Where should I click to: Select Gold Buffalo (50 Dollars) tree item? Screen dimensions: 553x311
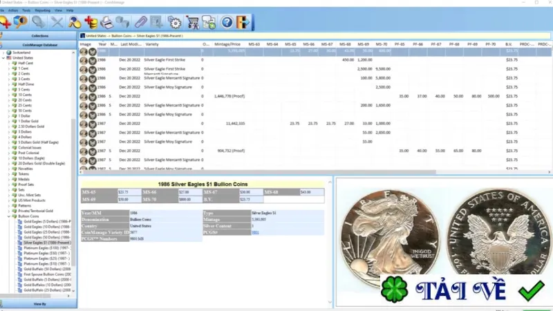point(47,269)
